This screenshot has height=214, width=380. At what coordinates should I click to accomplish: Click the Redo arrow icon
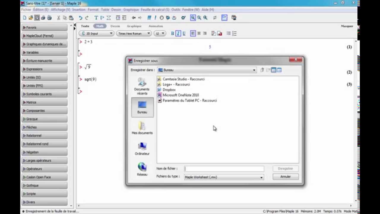[87, 18]
